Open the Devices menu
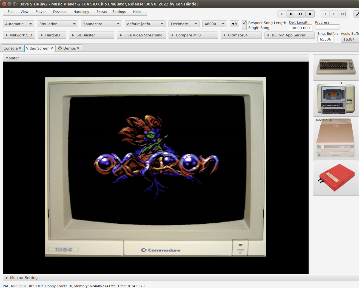This screenshot has width=359, height=288. tap(59, 12)
